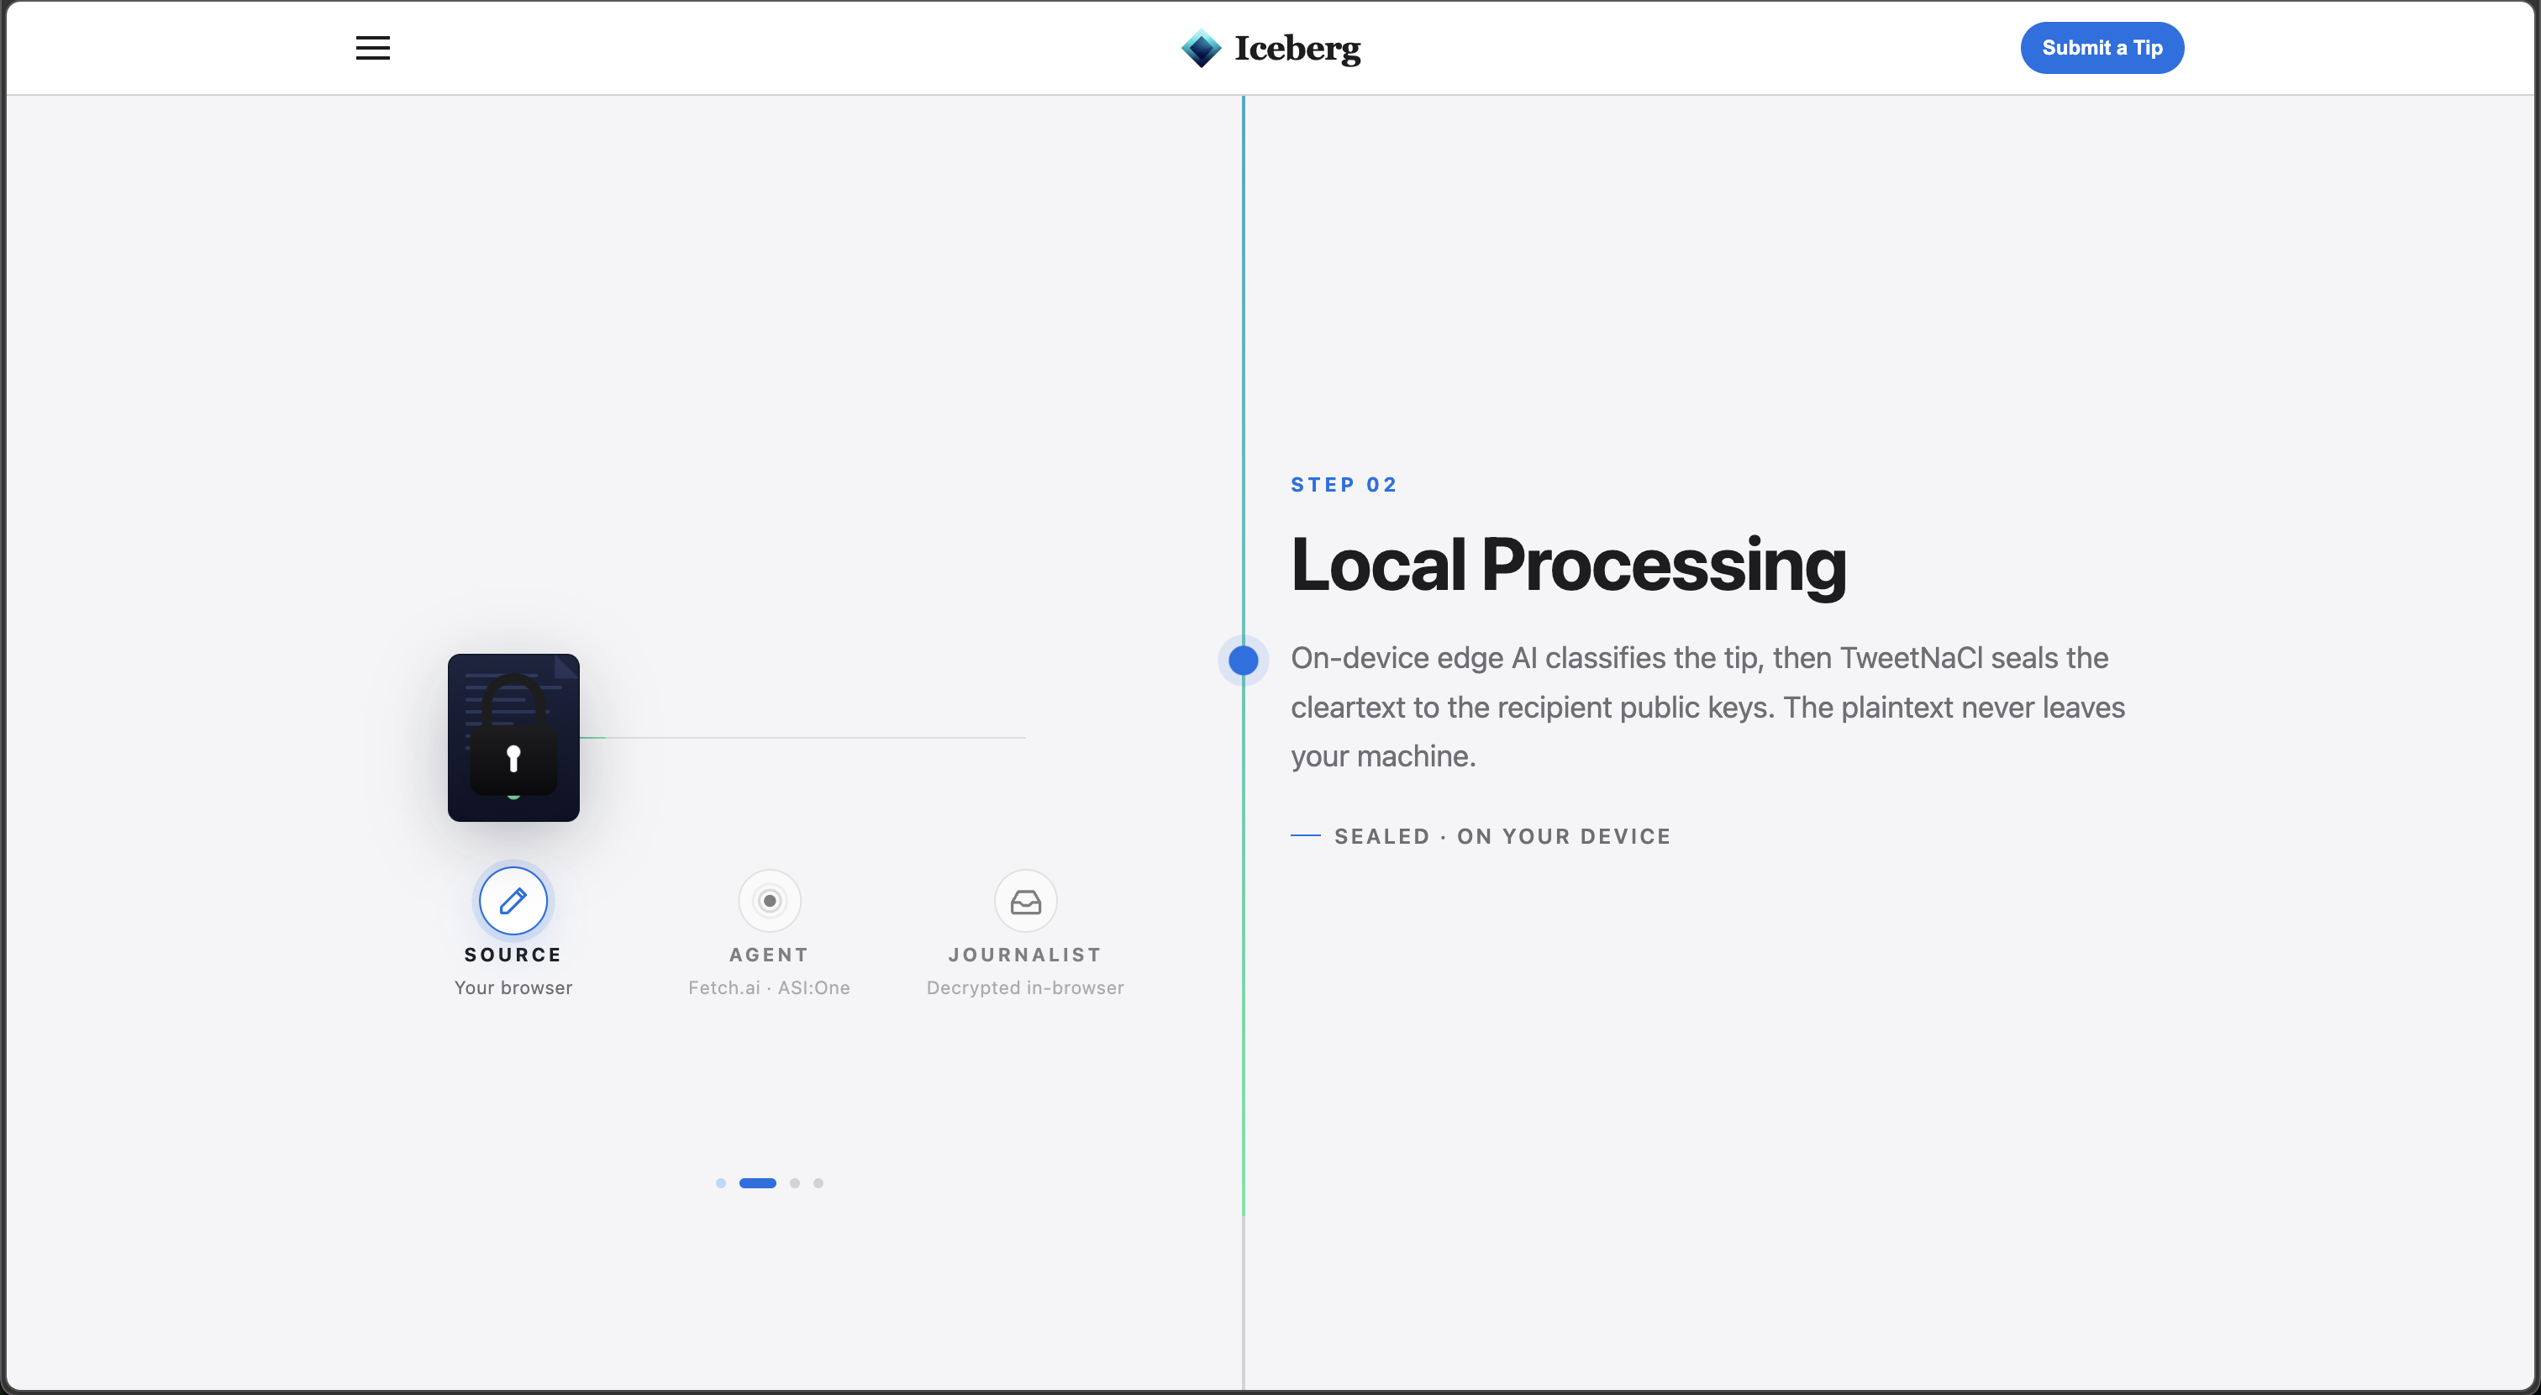Click the Iceberg wordmark text

[1297, 49]
